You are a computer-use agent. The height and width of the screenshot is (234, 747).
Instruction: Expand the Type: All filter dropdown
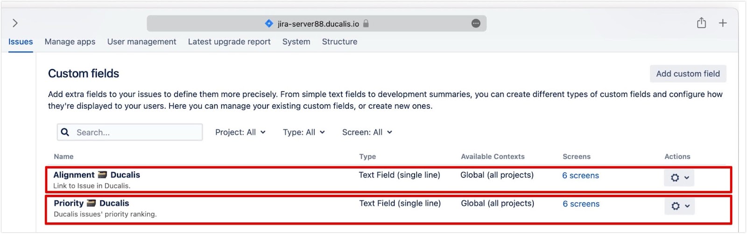[303, 132]
